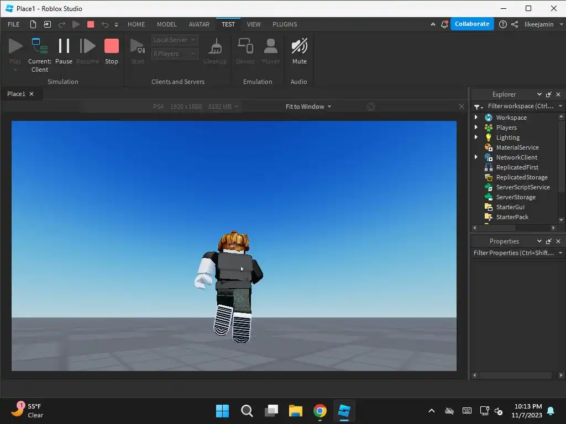Expand the NetworkClient tree node
The height and width of the screenshot is (424, 566).
[x=476, y=157]
